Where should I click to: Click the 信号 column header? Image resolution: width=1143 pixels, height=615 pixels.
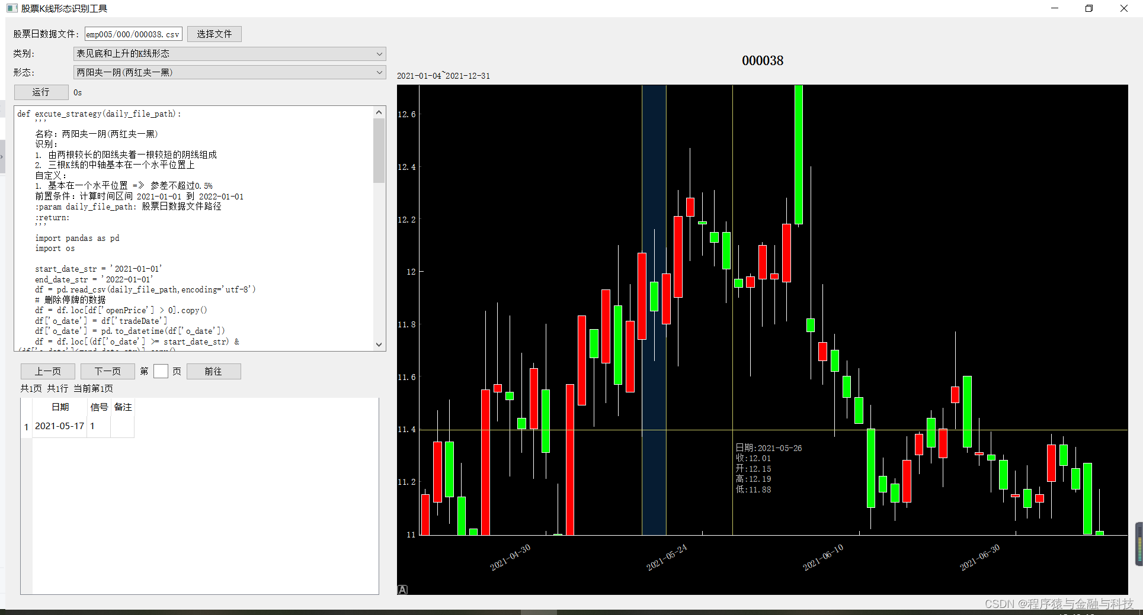pos(99,407)
